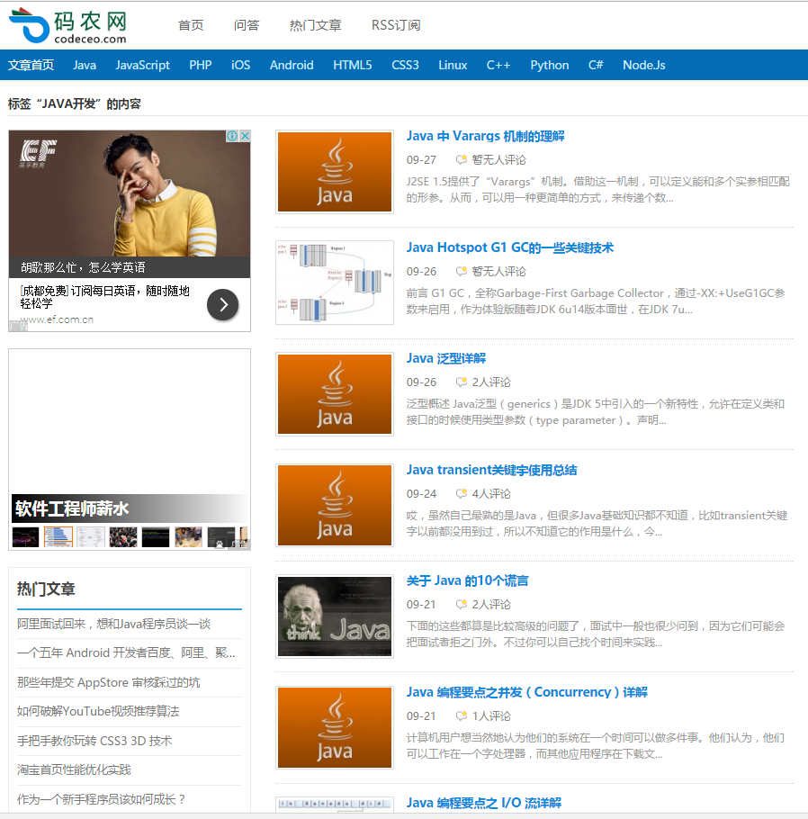The width and height of the screenshot is (808, 819).
Task: Click EF ad headline 胡歌那么忙，怎么学英语
Action: 83,267
